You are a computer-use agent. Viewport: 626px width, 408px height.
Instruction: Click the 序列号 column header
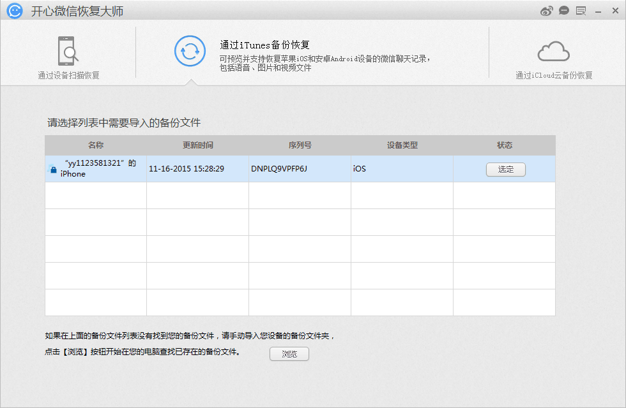(300, 145)
